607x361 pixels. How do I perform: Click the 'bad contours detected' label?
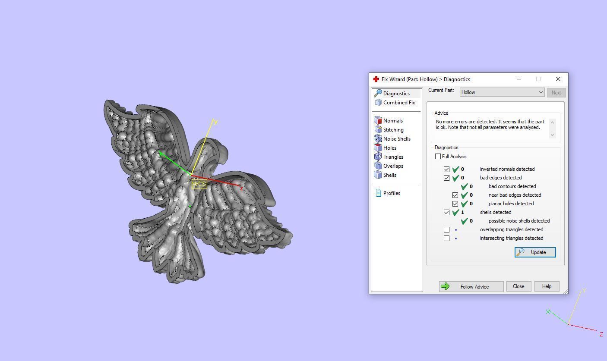point(512,186)
